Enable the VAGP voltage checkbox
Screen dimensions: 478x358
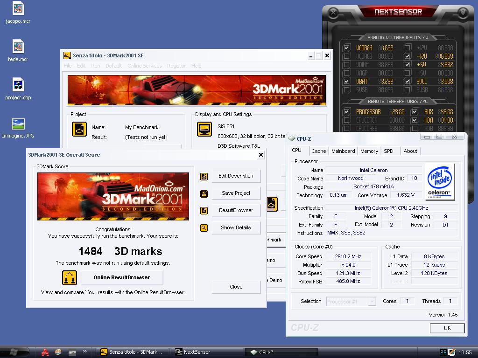coord(346,73)
